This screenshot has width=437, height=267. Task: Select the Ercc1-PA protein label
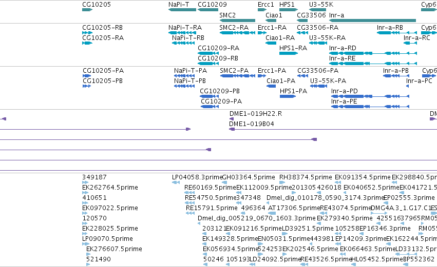272,71
